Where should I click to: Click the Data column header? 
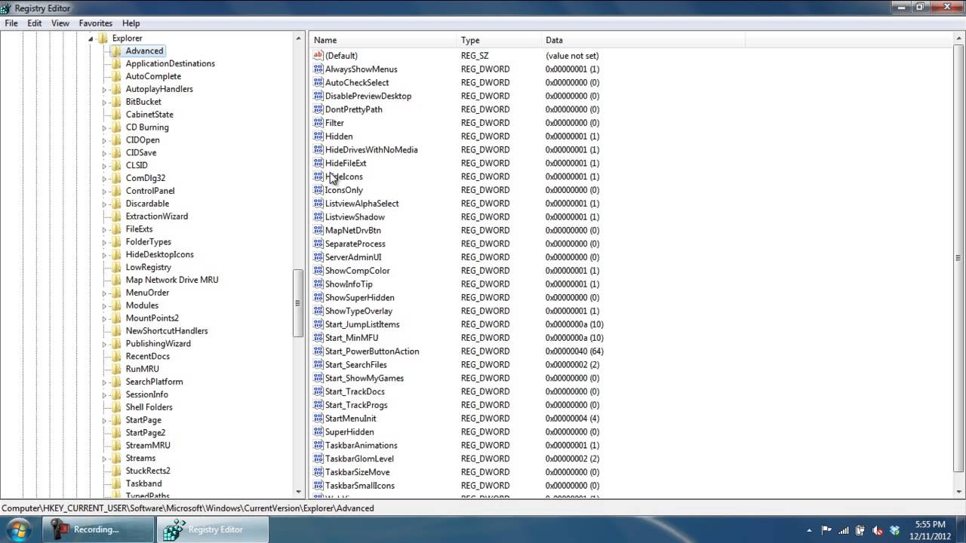(644, 40)
